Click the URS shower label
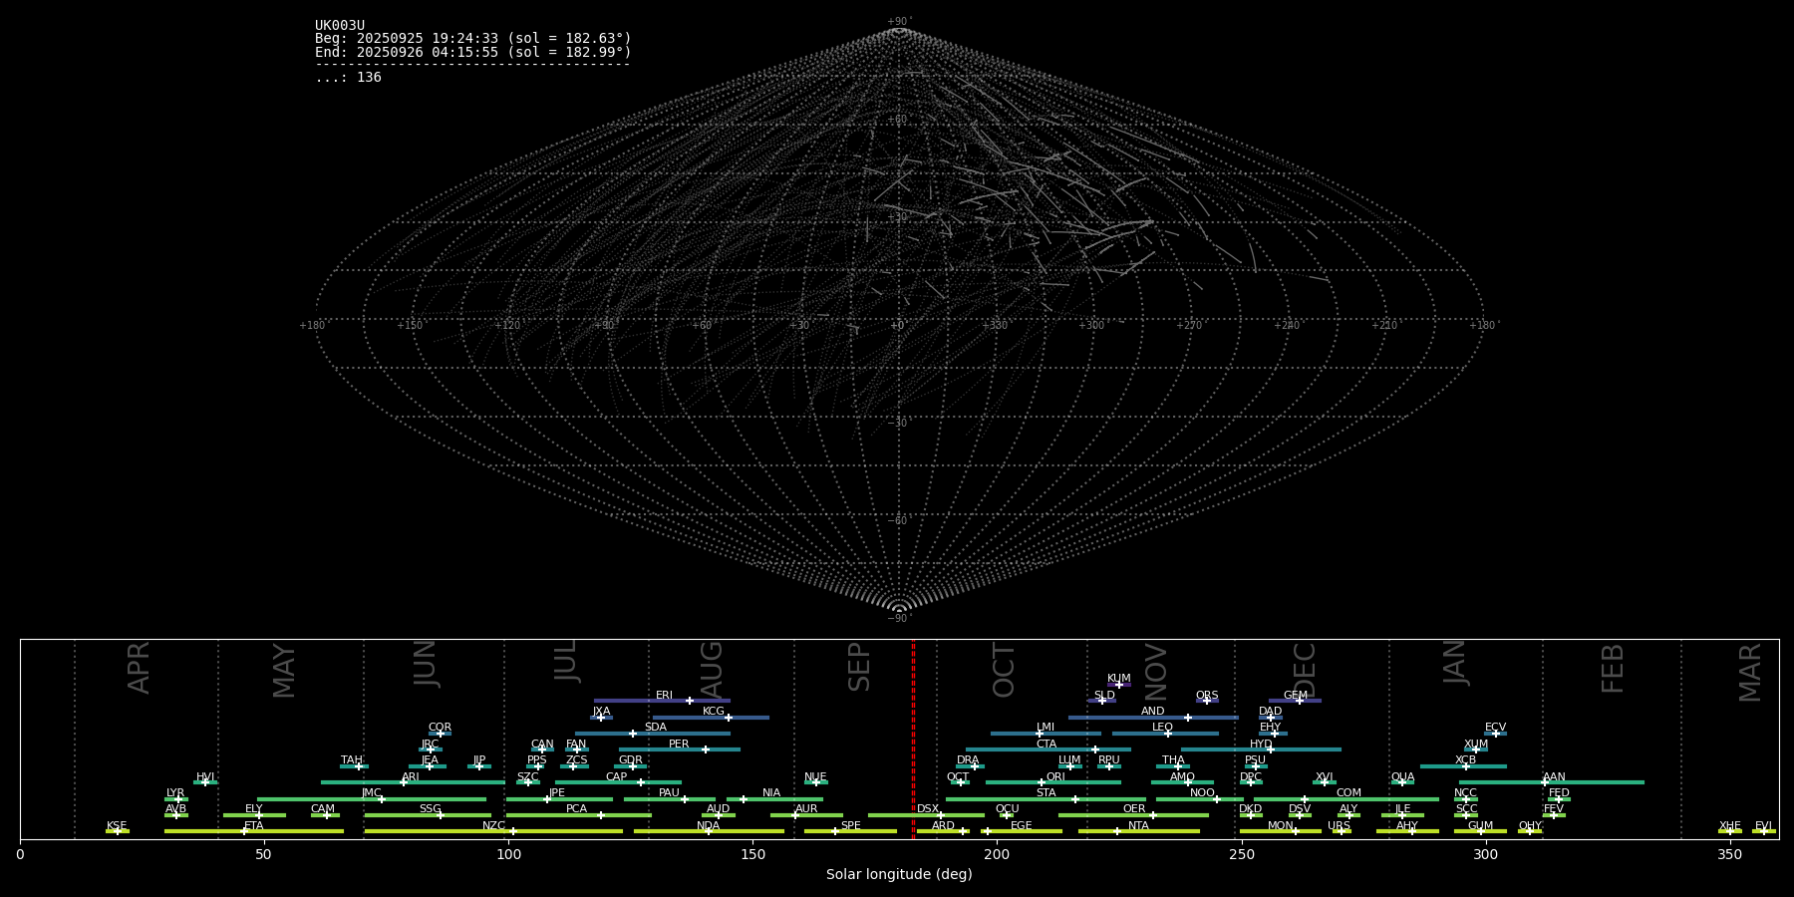This screenshot has width=1794, height=897. (1339, 826)
